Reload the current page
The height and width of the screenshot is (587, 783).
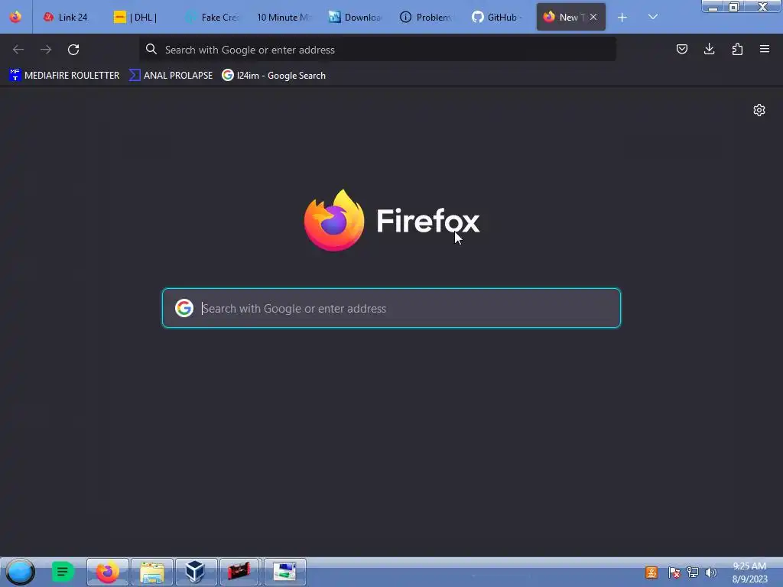pos(73,50)
